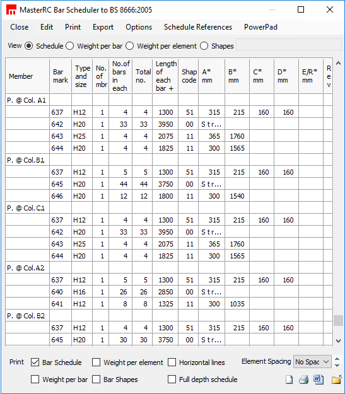The image size is (345, 394).
Task: Click the No. of bars in each header
Action: pyautogui.click(x=120, y=76)
